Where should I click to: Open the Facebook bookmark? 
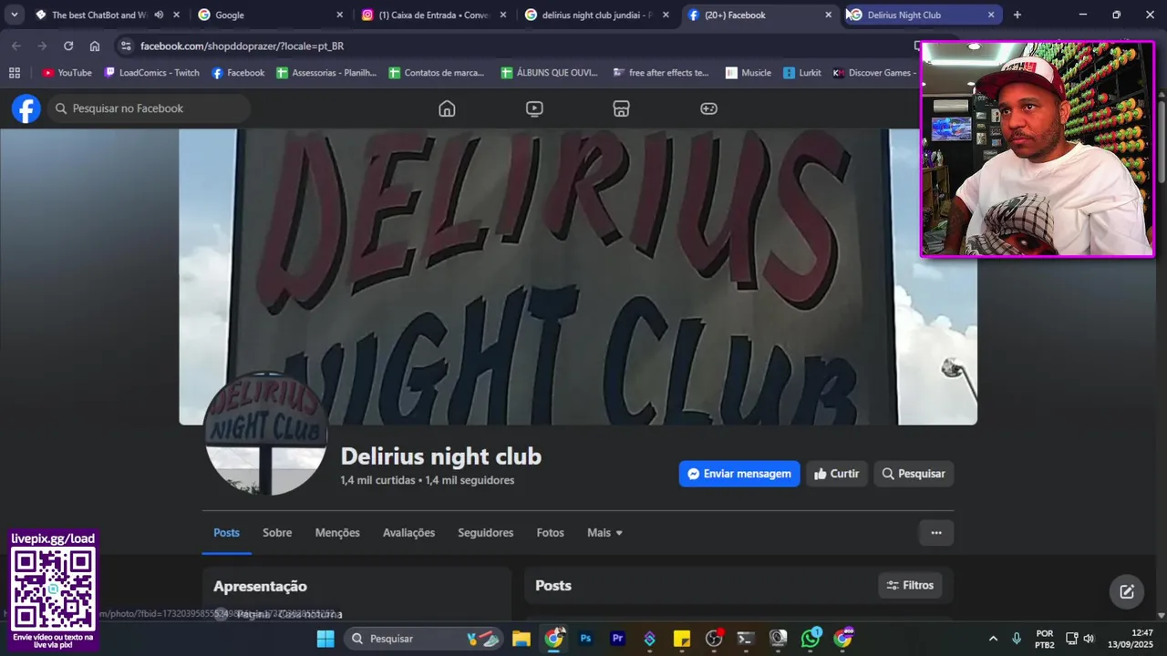(x=238, y=73)
